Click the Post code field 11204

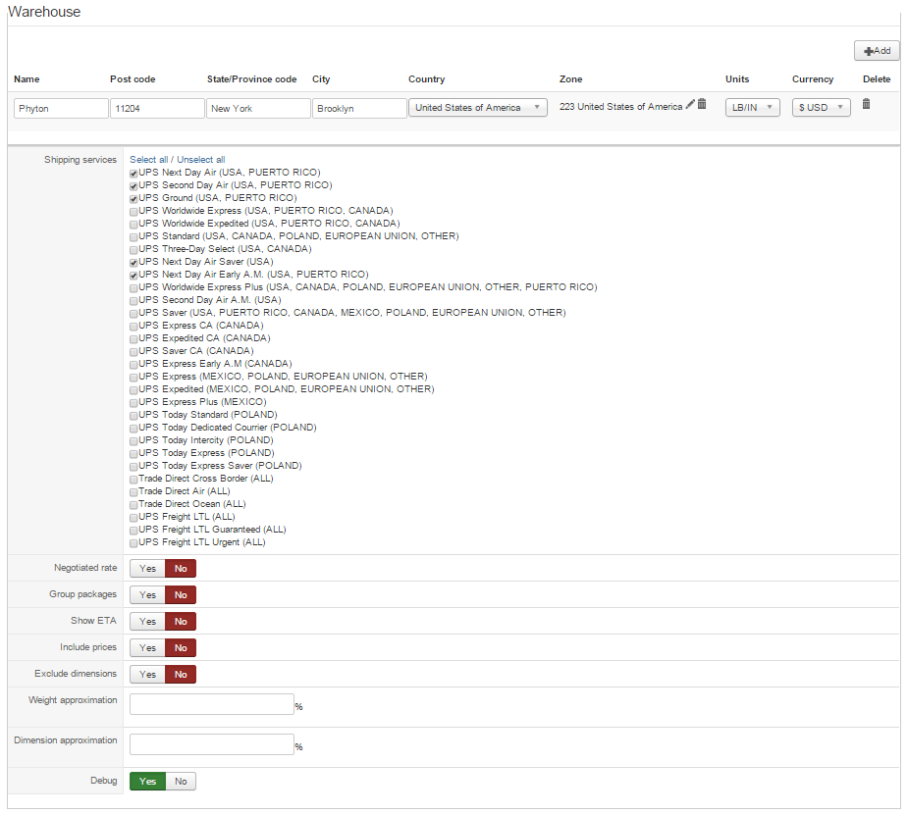pos(157,108)
